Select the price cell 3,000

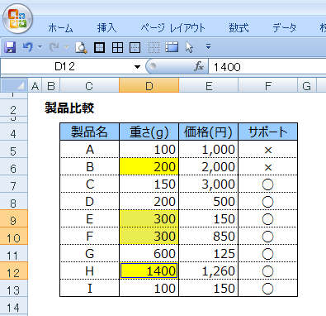pos(209,184)
